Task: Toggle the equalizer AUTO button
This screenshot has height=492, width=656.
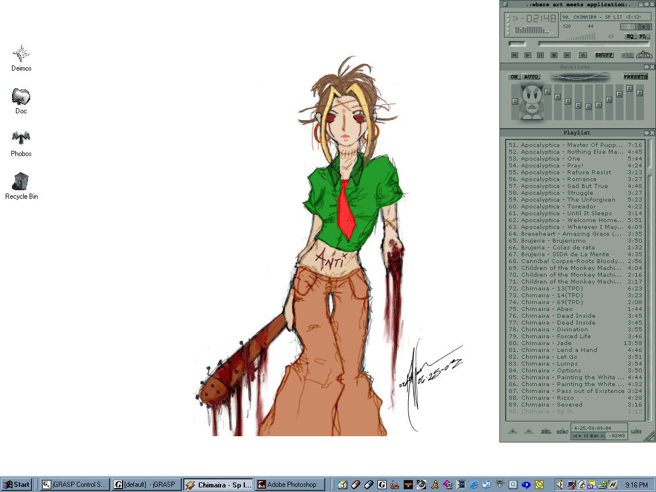Action: (x=531, y=76)
